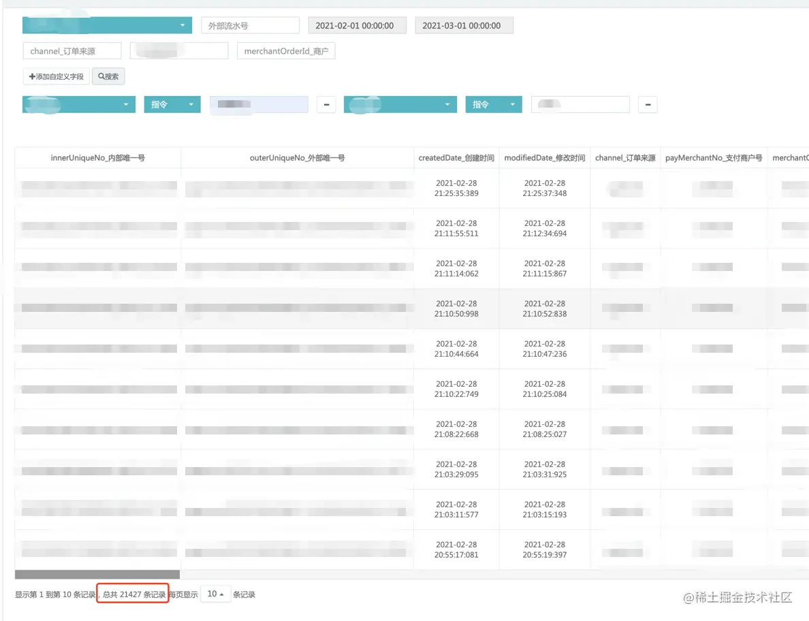Image resolution: width=809 pixels, height=621 pixels.
Task: Select created time 21:03:11:577 cell
Action: (456, 510)
